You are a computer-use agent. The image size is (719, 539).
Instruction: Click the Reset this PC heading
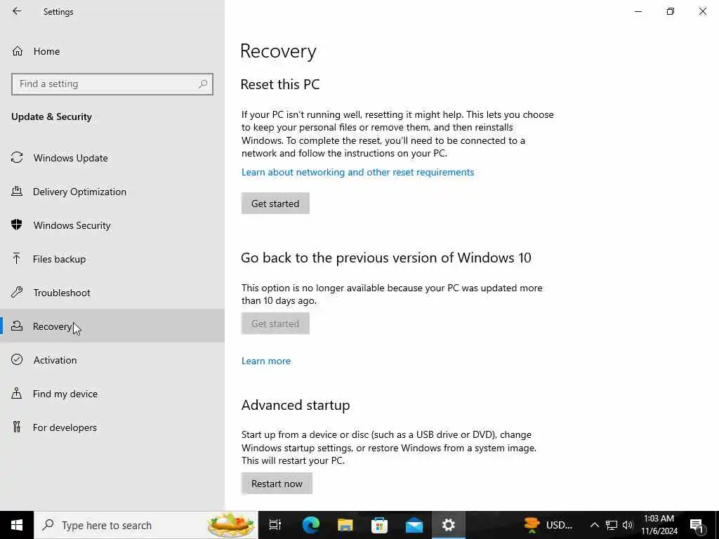tap(280, 84)
